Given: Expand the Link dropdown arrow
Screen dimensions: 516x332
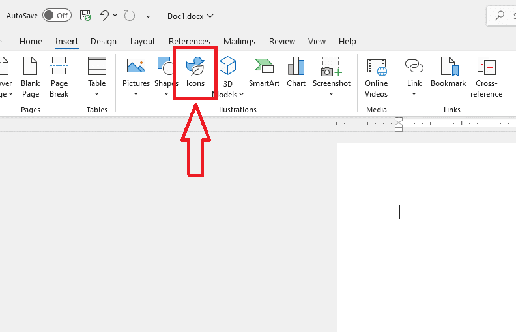Looking at the screenshot, I should click(414, 94).
